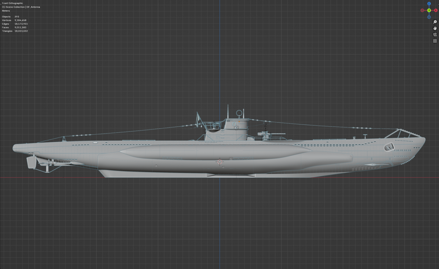Click the blue Z axis gizmo handle
439x269 pixels.
click(x=429, y=4)
